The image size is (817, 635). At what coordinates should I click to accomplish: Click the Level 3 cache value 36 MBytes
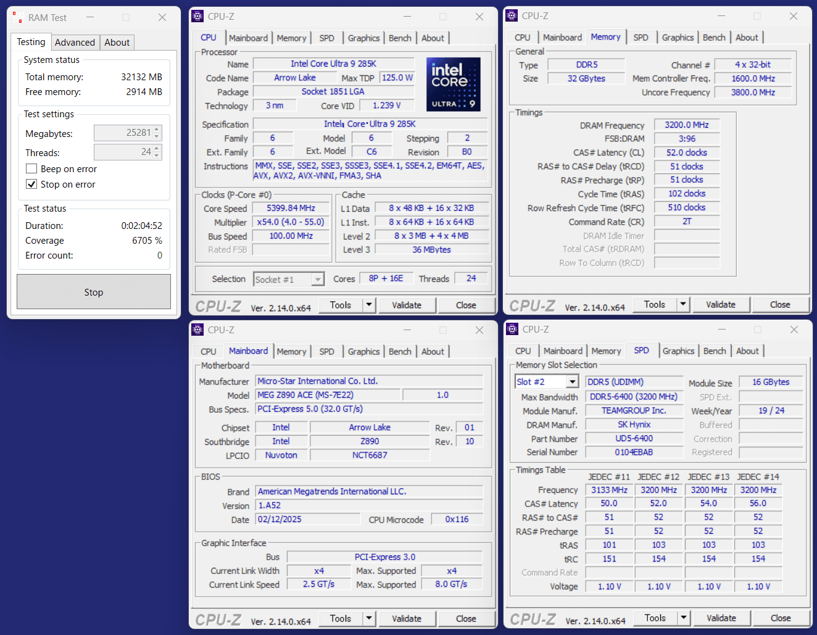(x=432, y=249)
